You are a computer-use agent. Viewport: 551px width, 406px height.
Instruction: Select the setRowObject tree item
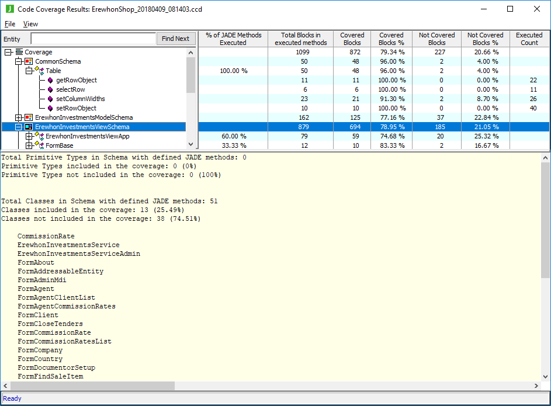[76, 108]
